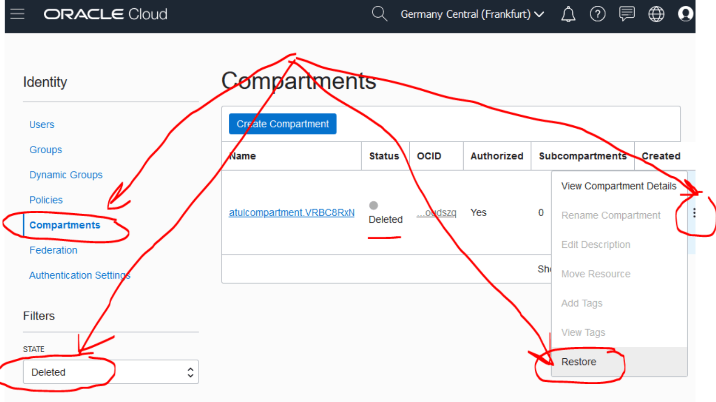Open the search magnifier icon
Image resolution: width=716 pixels, height=402 pixels.
[x=379, y=14]
